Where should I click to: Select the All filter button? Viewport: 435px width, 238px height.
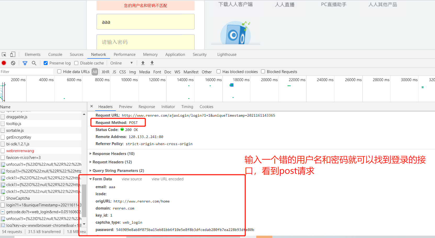(95, 72)
